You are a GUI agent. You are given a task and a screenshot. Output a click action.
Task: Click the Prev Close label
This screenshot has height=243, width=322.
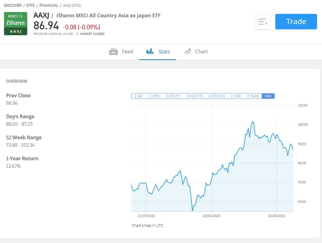point(18,96)
